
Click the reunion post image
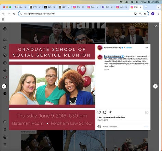(52, 87)
